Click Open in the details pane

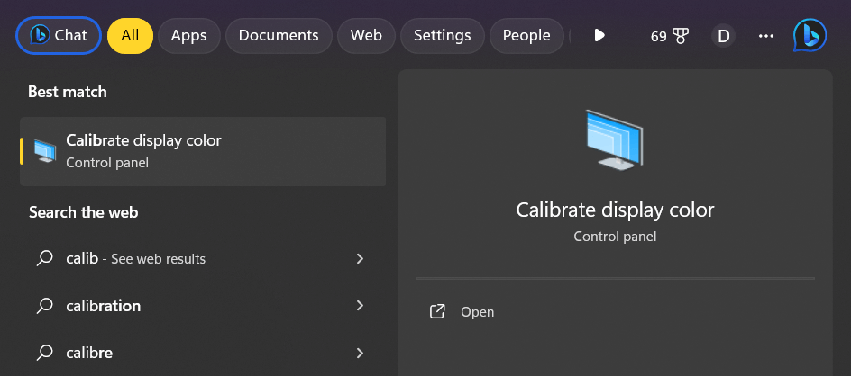[x=477, y=312]
